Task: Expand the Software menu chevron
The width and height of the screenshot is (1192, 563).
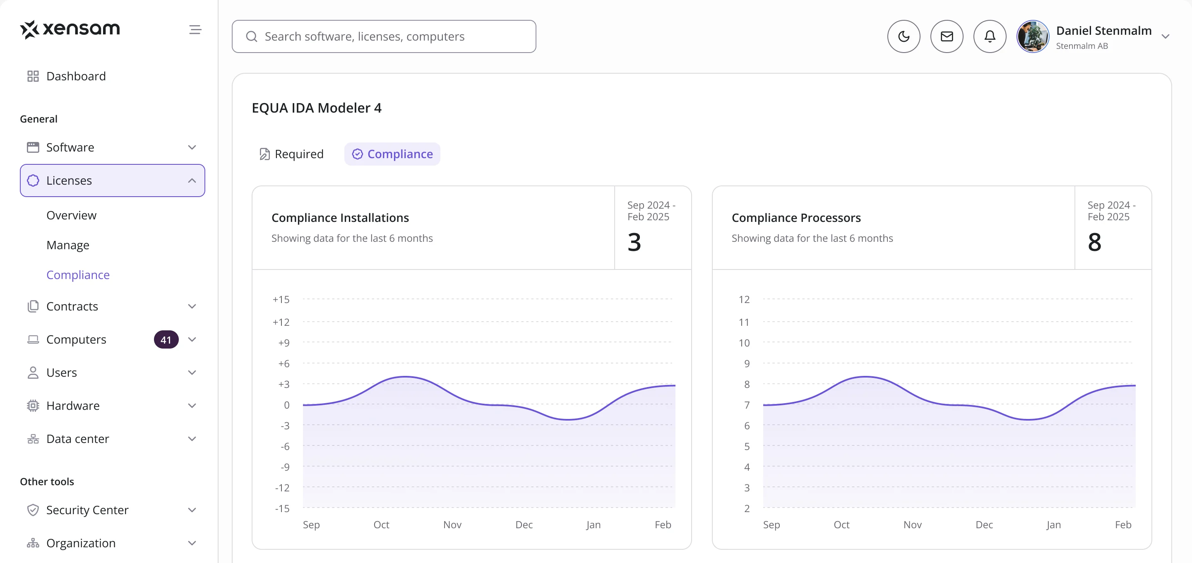Action: tap(192, 147)
